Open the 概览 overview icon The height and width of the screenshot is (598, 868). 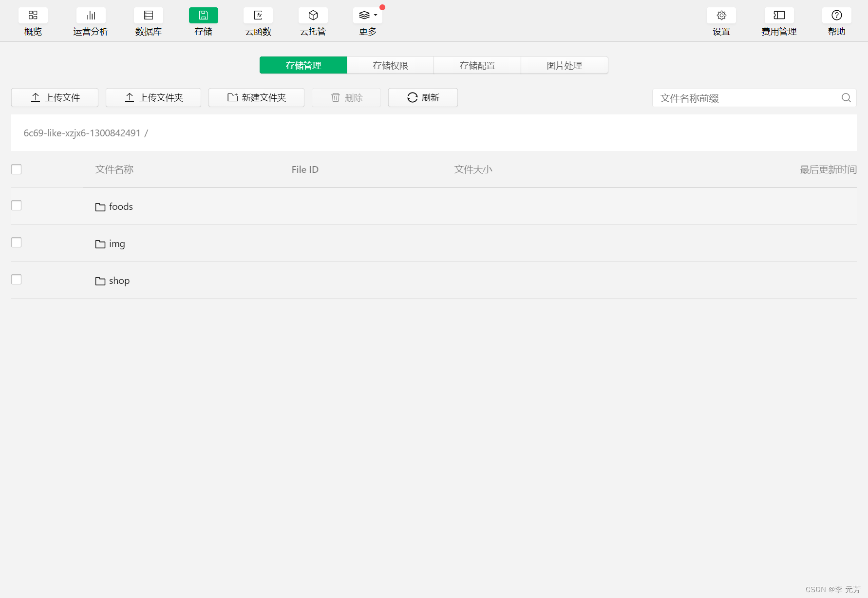pyautogui.click(x=33, y=16)
